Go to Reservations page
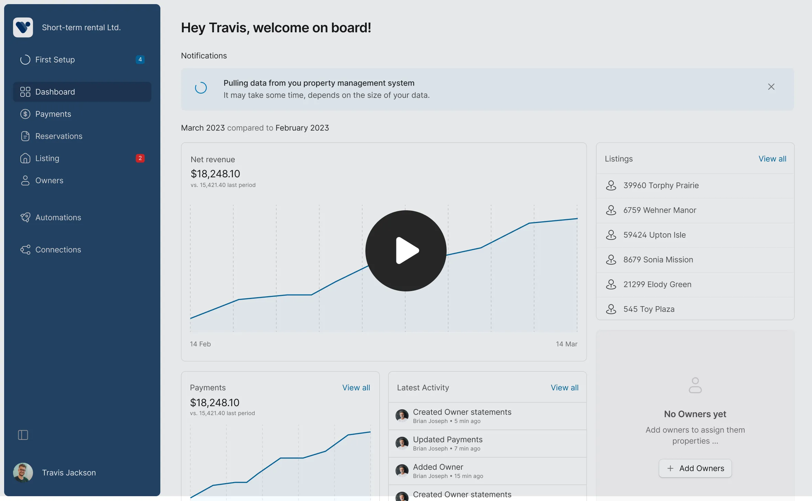Image resolution: width=812 pixels, height=501 pixels. [x=58, y=136]
